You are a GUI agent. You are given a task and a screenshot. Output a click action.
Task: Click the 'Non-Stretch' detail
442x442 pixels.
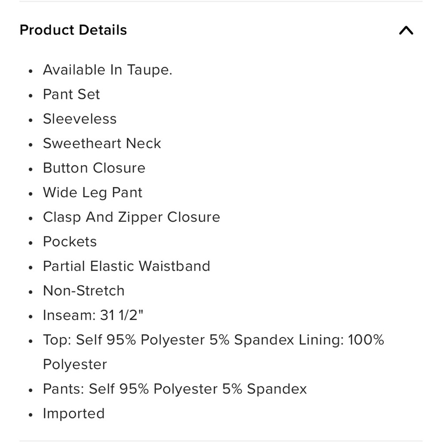[x=84, y=291]
